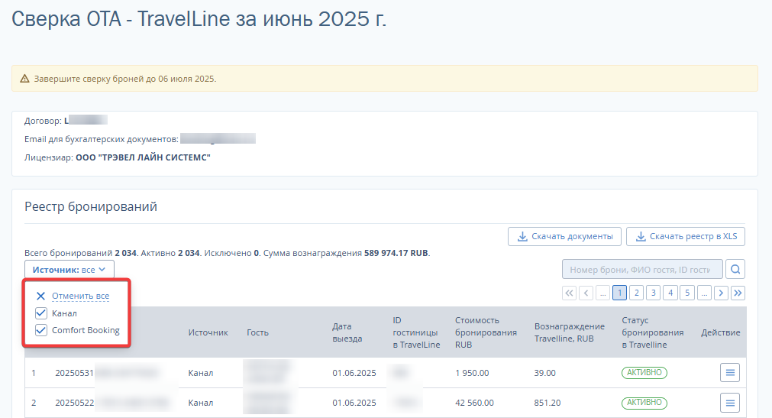Select pagination page 3
This screenshot has width=772, height=418.
pos(654,293)
